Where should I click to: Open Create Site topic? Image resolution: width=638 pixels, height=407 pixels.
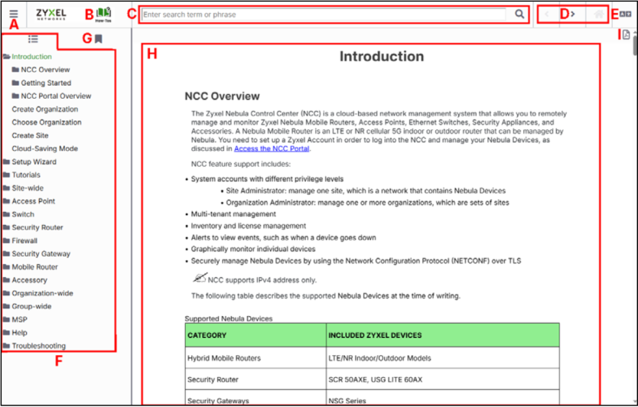tap(30, 135)
